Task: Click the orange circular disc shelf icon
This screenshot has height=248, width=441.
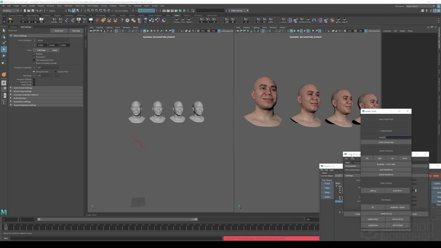Action: click(x=333, y=20)
